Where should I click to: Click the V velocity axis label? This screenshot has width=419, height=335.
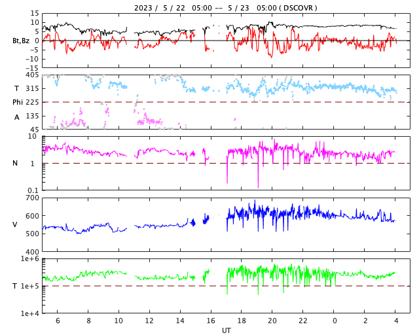[15, 224]
